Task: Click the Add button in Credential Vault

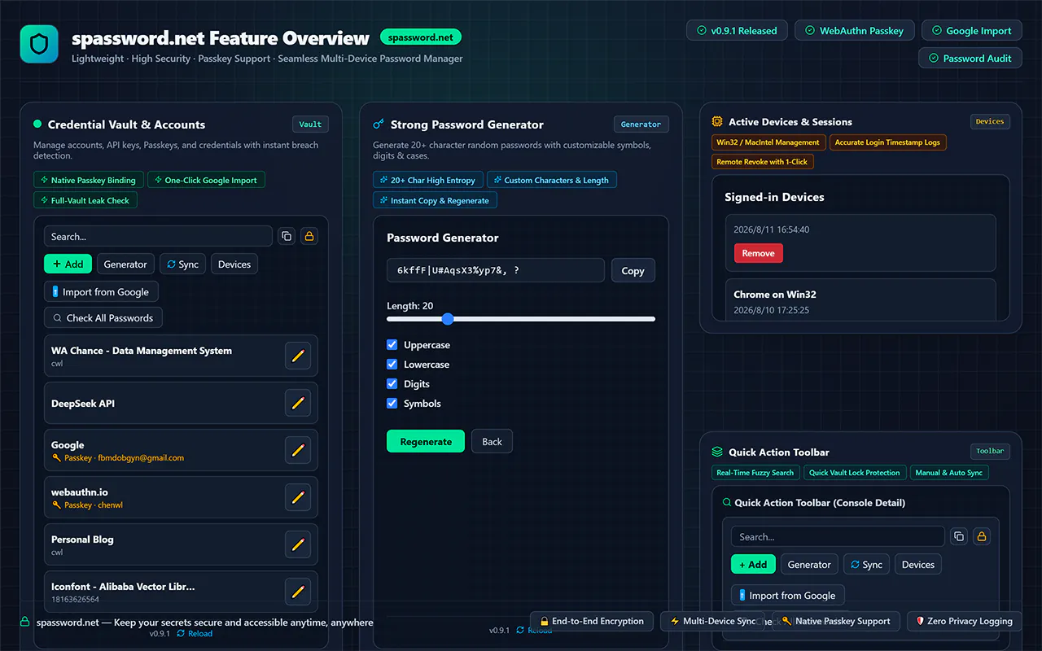Action: point(68,264)
